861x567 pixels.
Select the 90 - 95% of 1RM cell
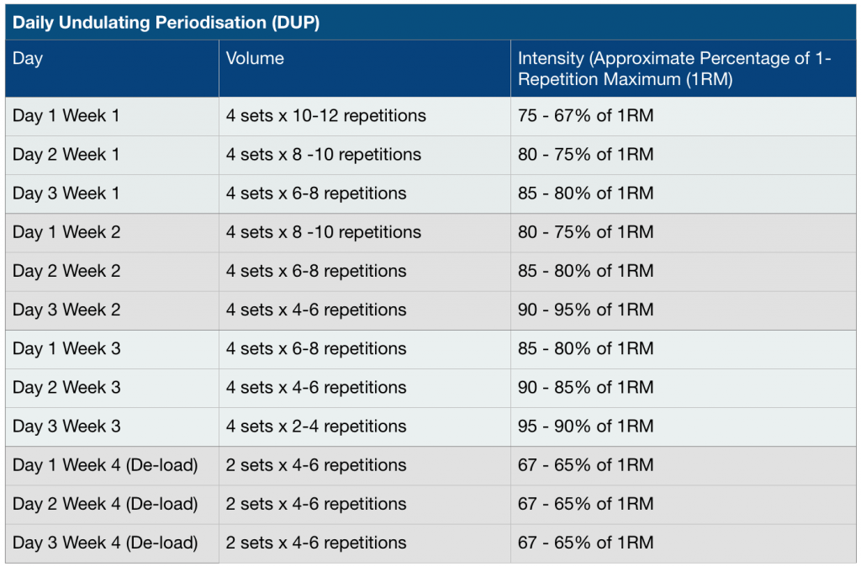(586, 310)
